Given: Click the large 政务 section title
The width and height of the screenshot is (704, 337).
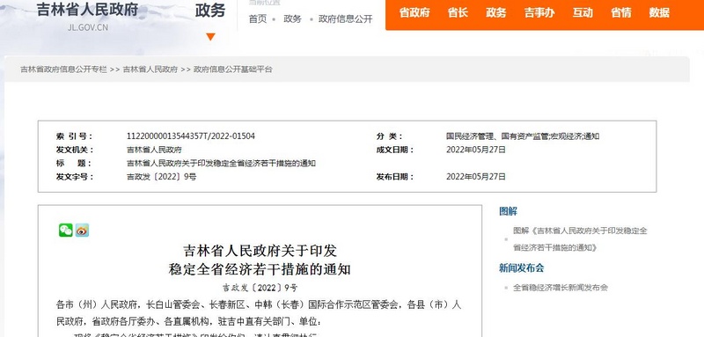Looking at the screenshot, I should [210, 11].
